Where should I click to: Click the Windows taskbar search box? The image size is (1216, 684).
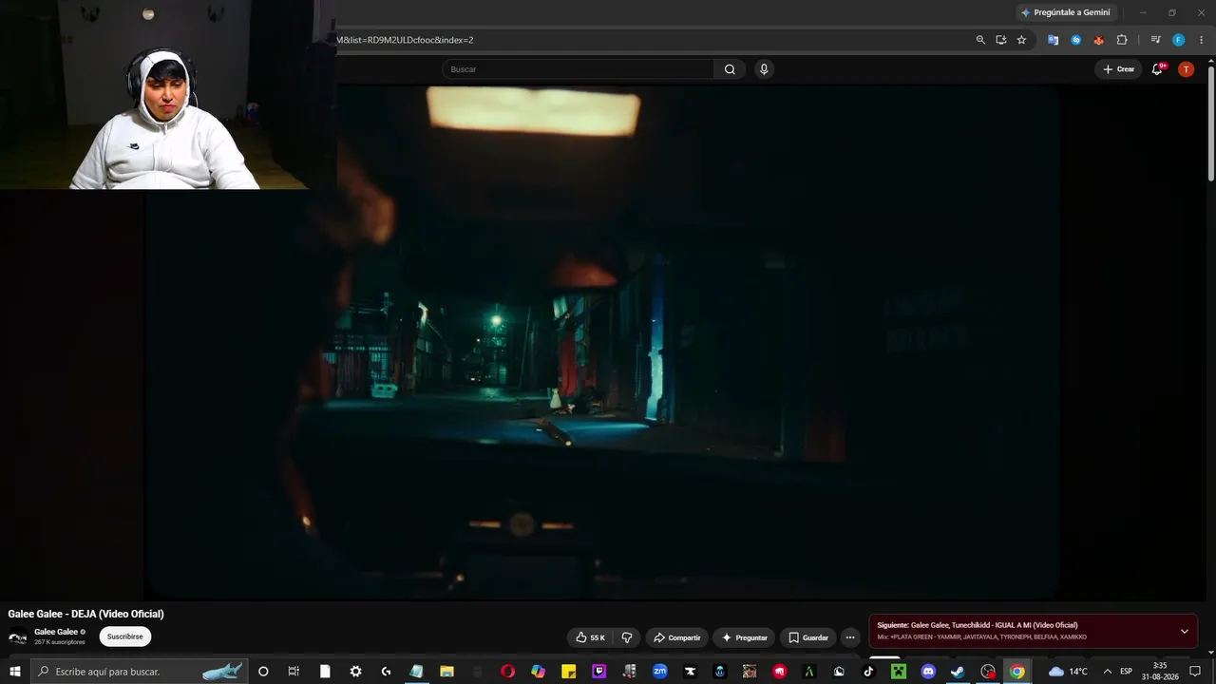[x=140, y=672]
